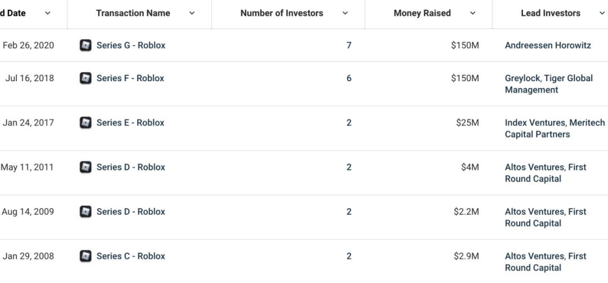Viewport: 608px width, 283px height.
Task: Open Date column dropdown chevron
Action: (x=47, y=14)
